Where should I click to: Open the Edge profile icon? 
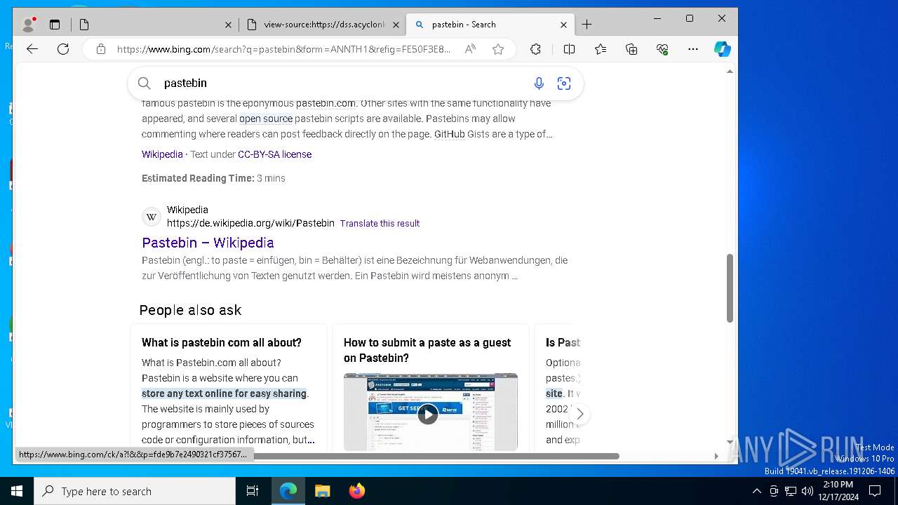(29, 25)
